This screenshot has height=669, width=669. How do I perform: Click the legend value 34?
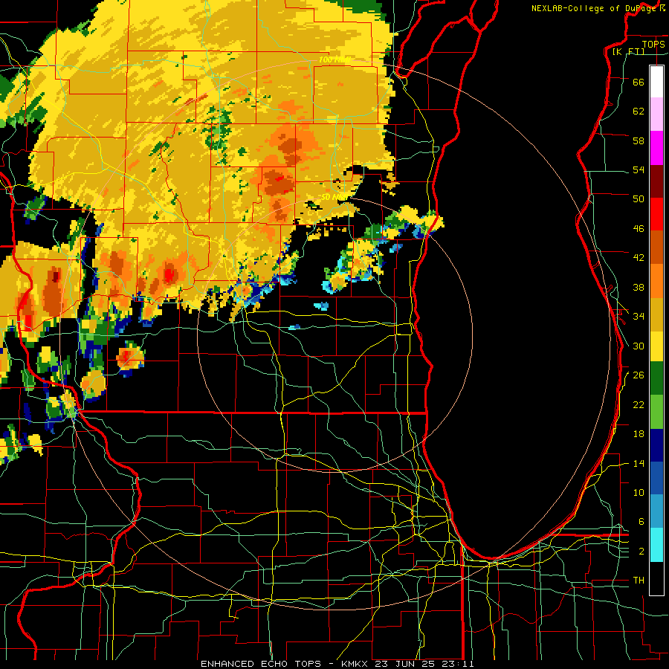click(x=639, y=317)
